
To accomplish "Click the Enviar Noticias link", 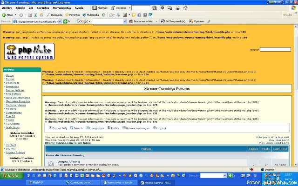I will pos(15,90).
